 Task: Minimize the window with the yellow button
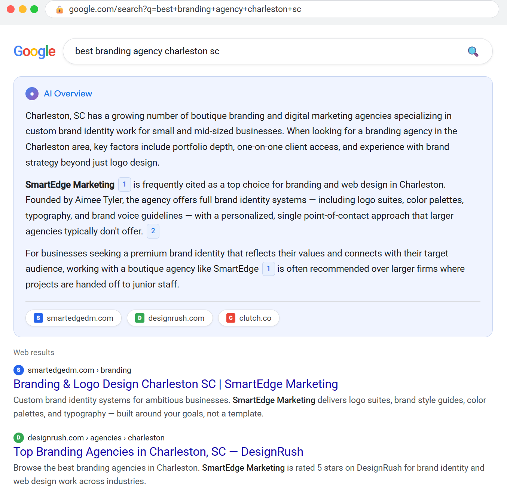pos(22,9)
